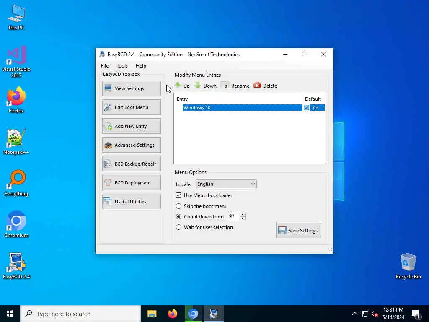The width and height of the screenshot is (429, 322).
Task: Click the taskbar search box
Action: click(80, 314)
